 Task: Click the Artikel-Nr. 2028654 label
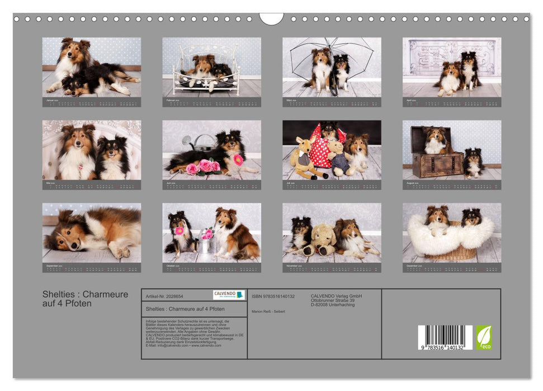(164, 297)
